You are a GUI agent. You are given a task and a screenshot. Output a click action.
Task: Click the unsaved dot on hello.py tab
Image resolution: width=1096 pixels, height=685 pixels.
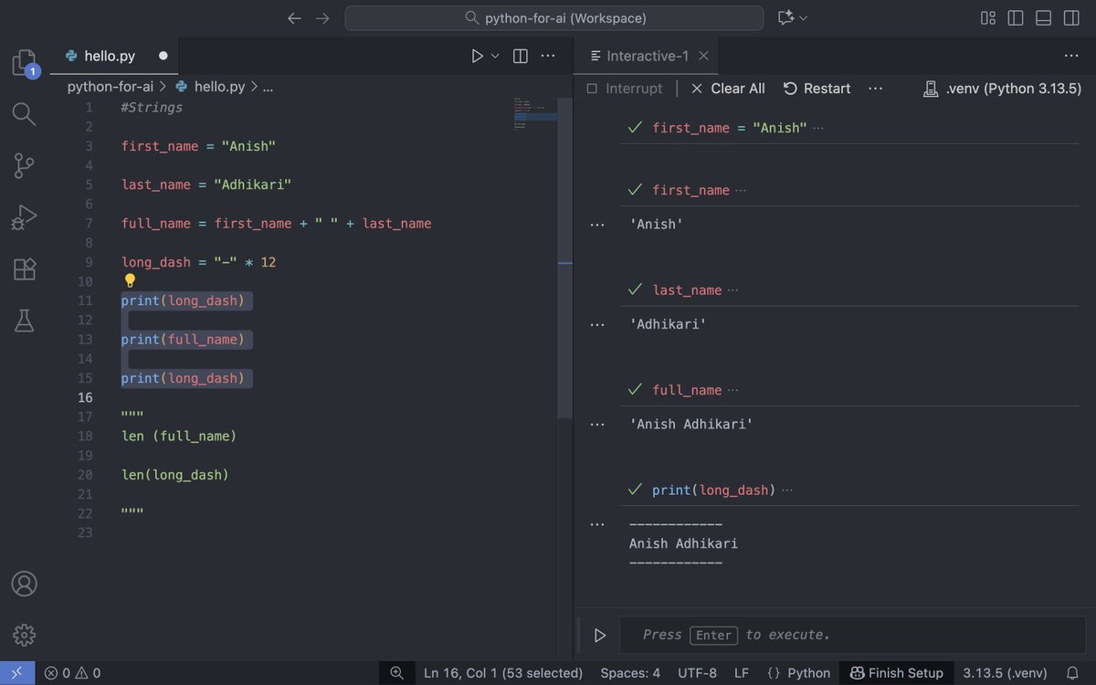point(163,56)
